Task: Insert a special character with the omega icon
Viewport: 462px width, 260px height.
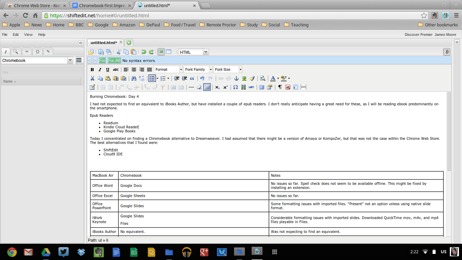Action: 235,87
